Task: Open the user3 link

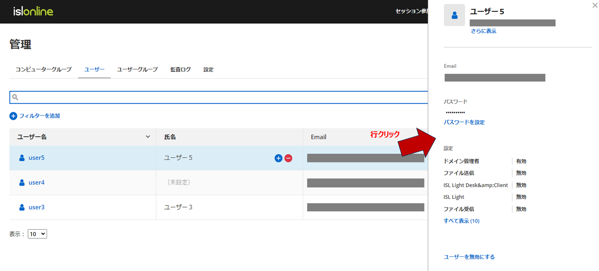Action: [x=37, y=207]
